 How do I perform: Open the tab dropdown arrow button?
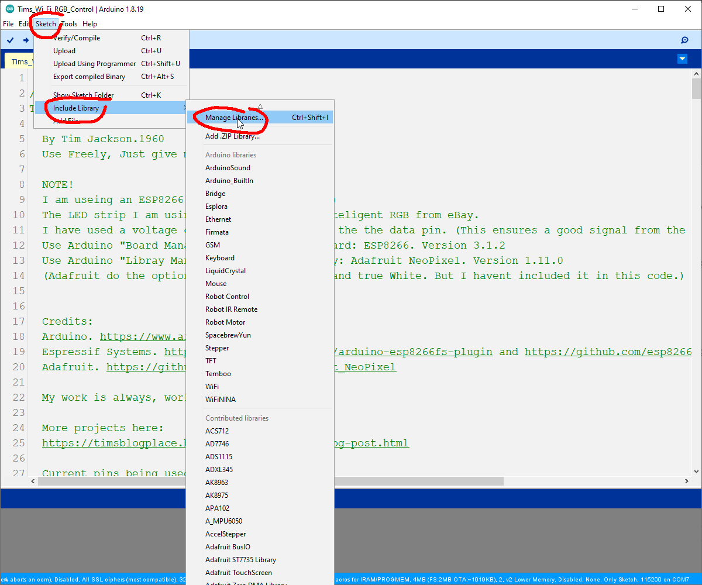coord(682,58)
